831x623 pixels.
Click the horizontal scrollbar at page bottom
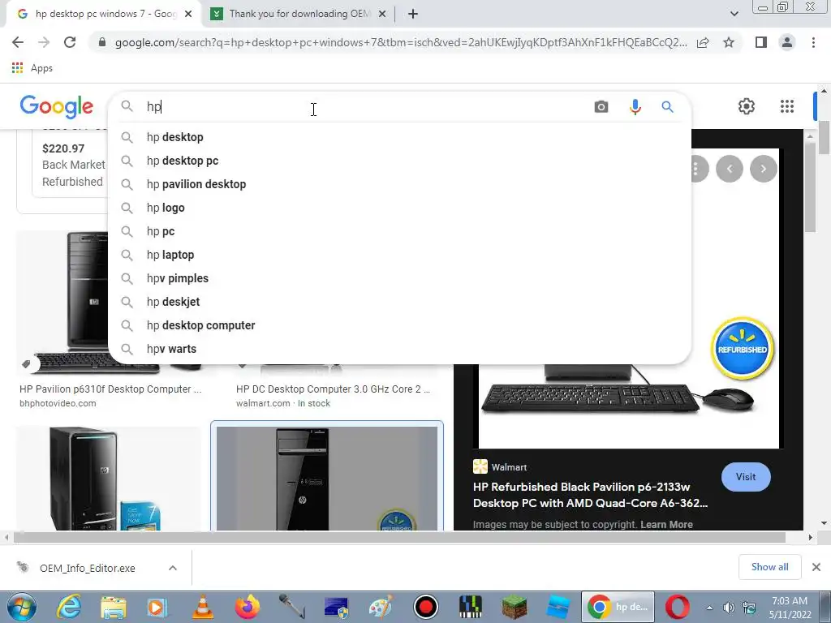pyautogui.click(x=399, y=537)
